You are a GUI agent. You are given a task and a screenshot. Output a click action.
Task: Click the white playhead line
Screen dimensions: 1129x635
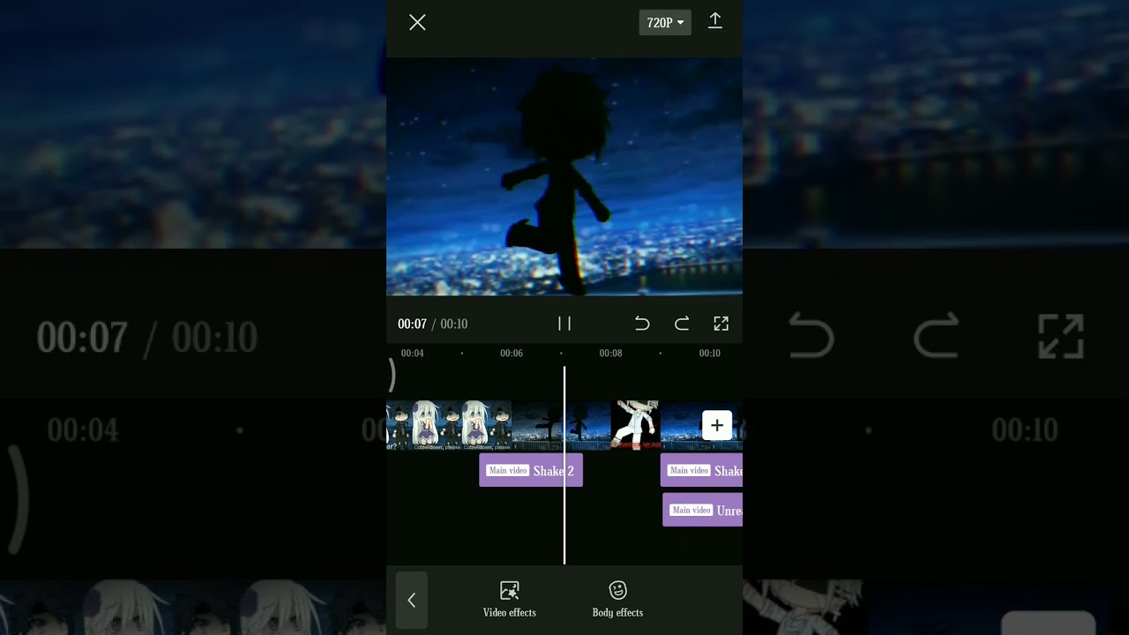564,465
